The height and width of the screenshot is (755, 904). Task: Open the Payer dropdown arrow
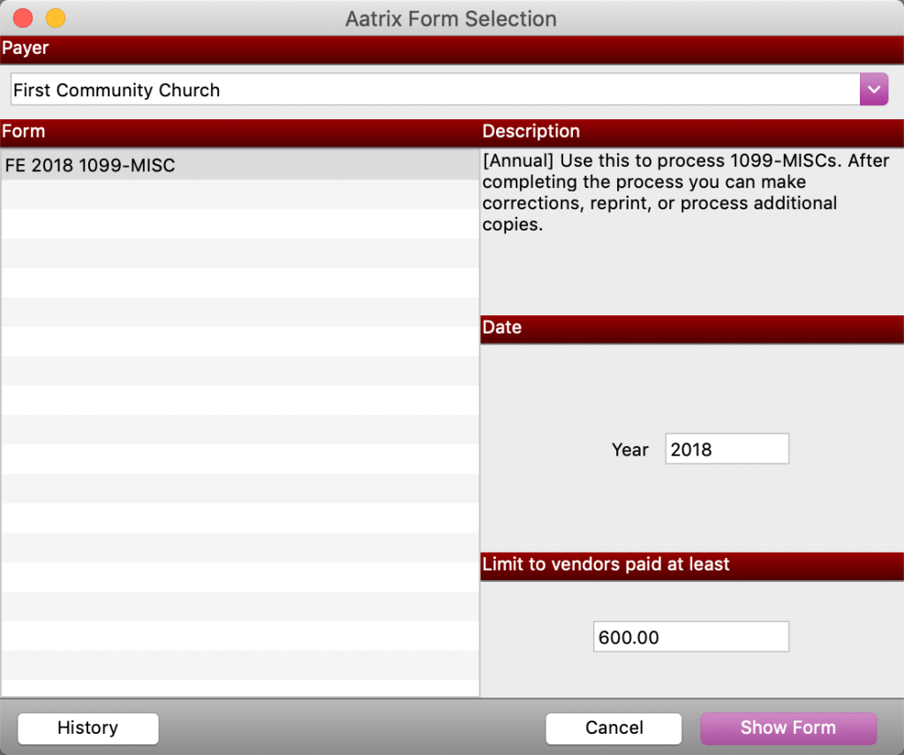pyautogui.click(x=873, y=90)
